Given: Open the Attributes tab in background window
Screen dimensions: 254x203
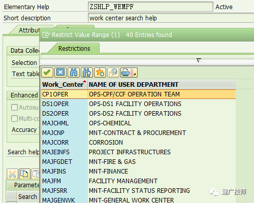Looking at the screenshot, I should point(29,30).
